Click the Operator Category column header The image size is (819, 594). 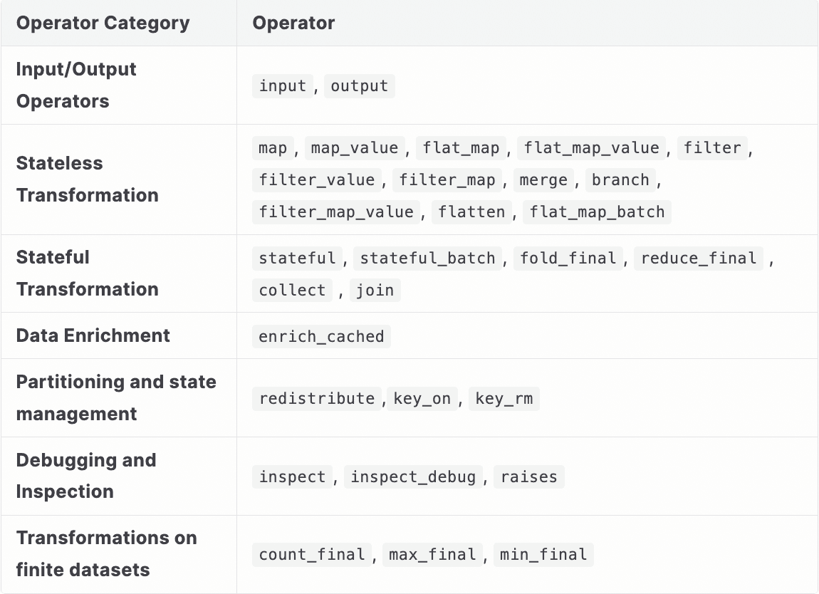[x=103, y=23]
